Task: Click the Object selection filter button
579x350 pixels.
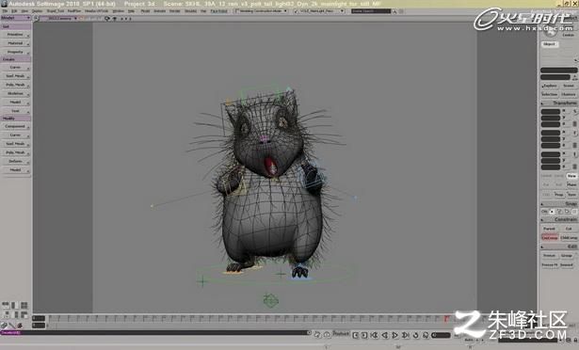Action: point(550,44)
